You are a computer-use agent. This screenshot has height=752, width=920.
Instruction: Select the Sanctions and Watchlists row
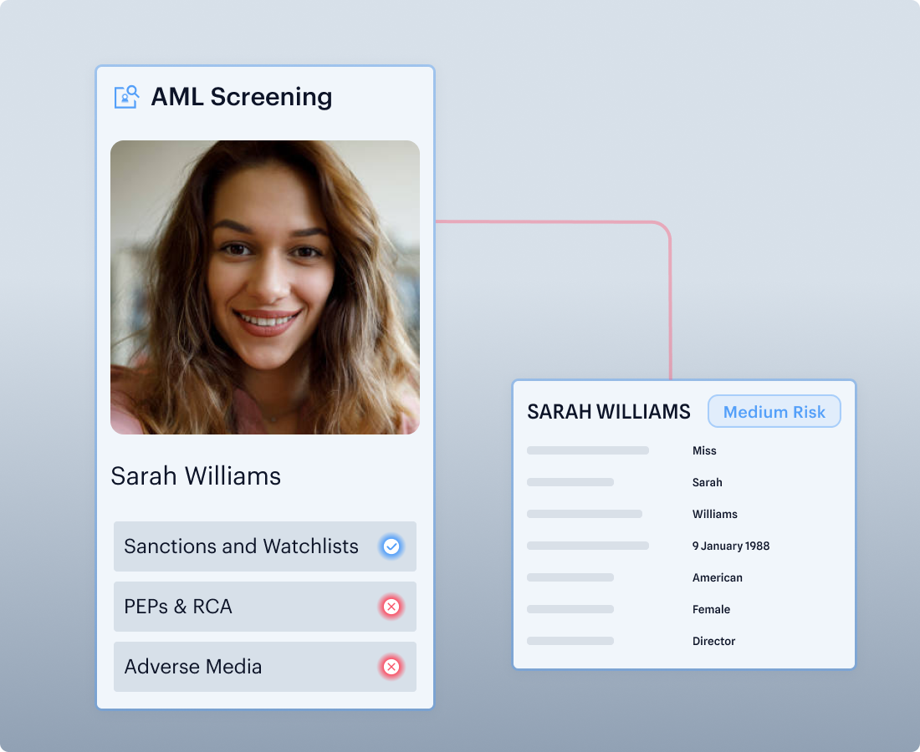point(251,546)
